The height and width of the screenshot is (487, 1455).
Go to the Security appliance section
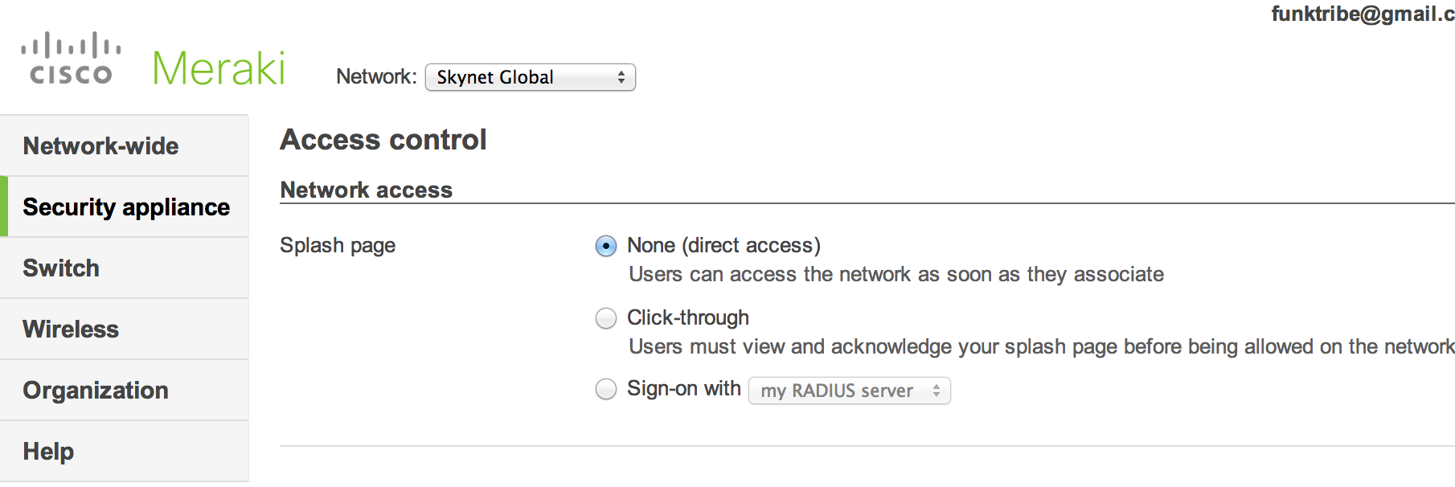point(126,207)
